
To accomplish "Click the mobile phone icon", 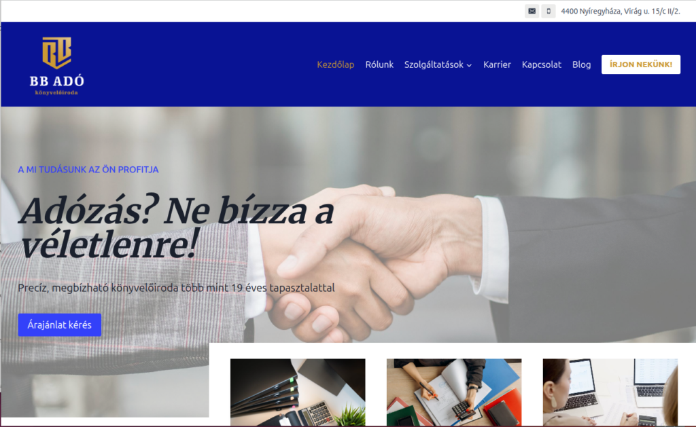I will (x=549, y=11).
